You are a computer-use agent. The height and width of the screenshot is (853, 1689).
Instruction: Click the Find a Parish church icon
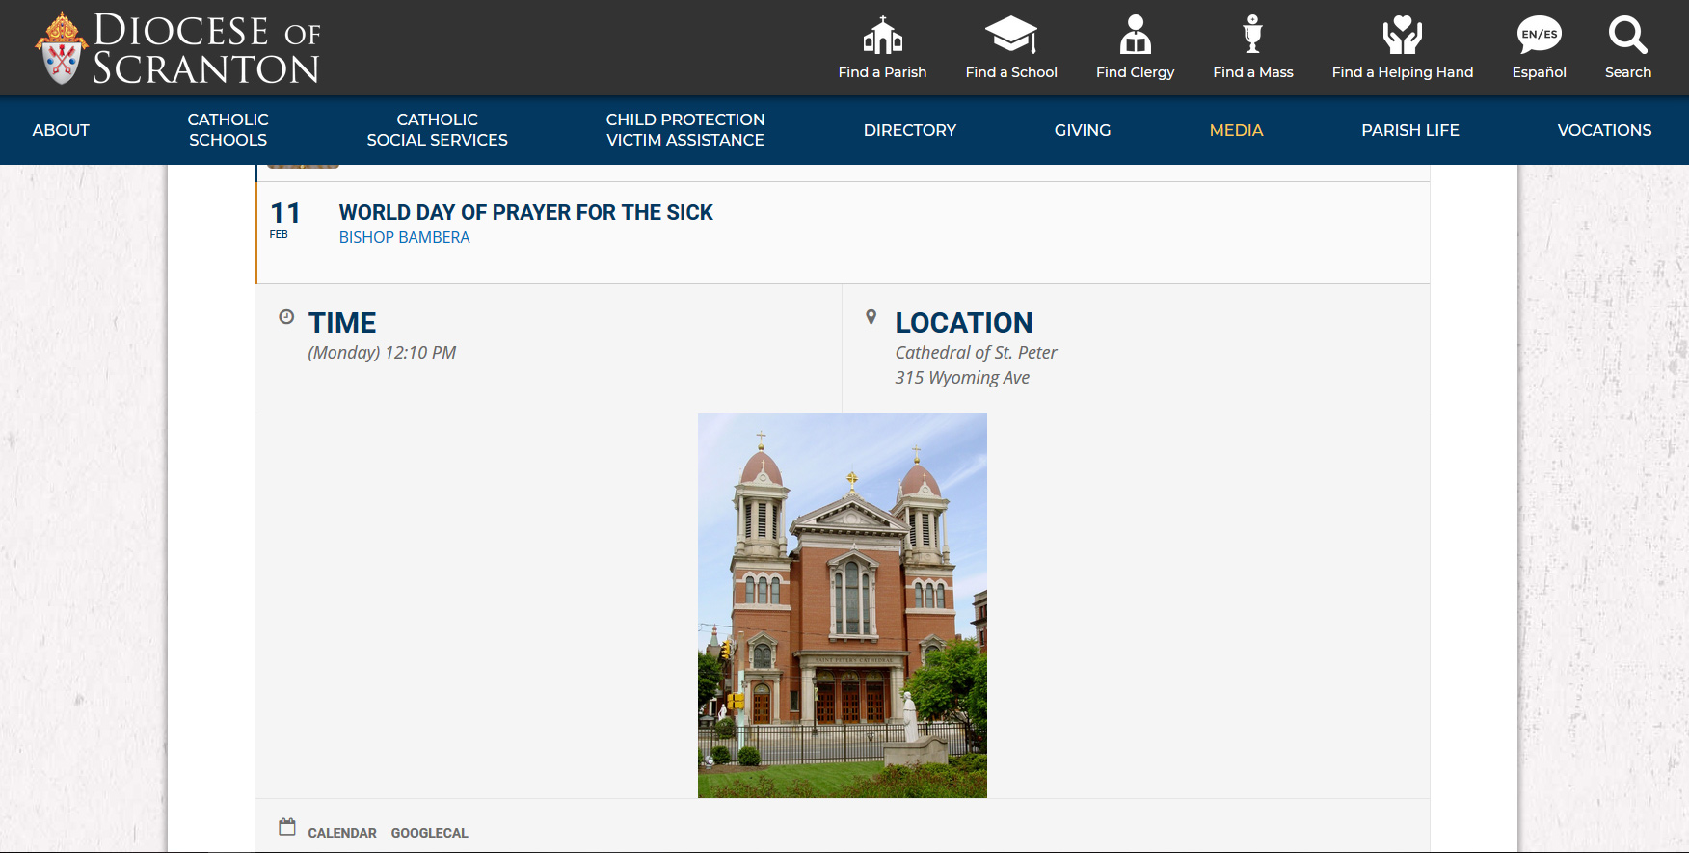tap(882, 36)
